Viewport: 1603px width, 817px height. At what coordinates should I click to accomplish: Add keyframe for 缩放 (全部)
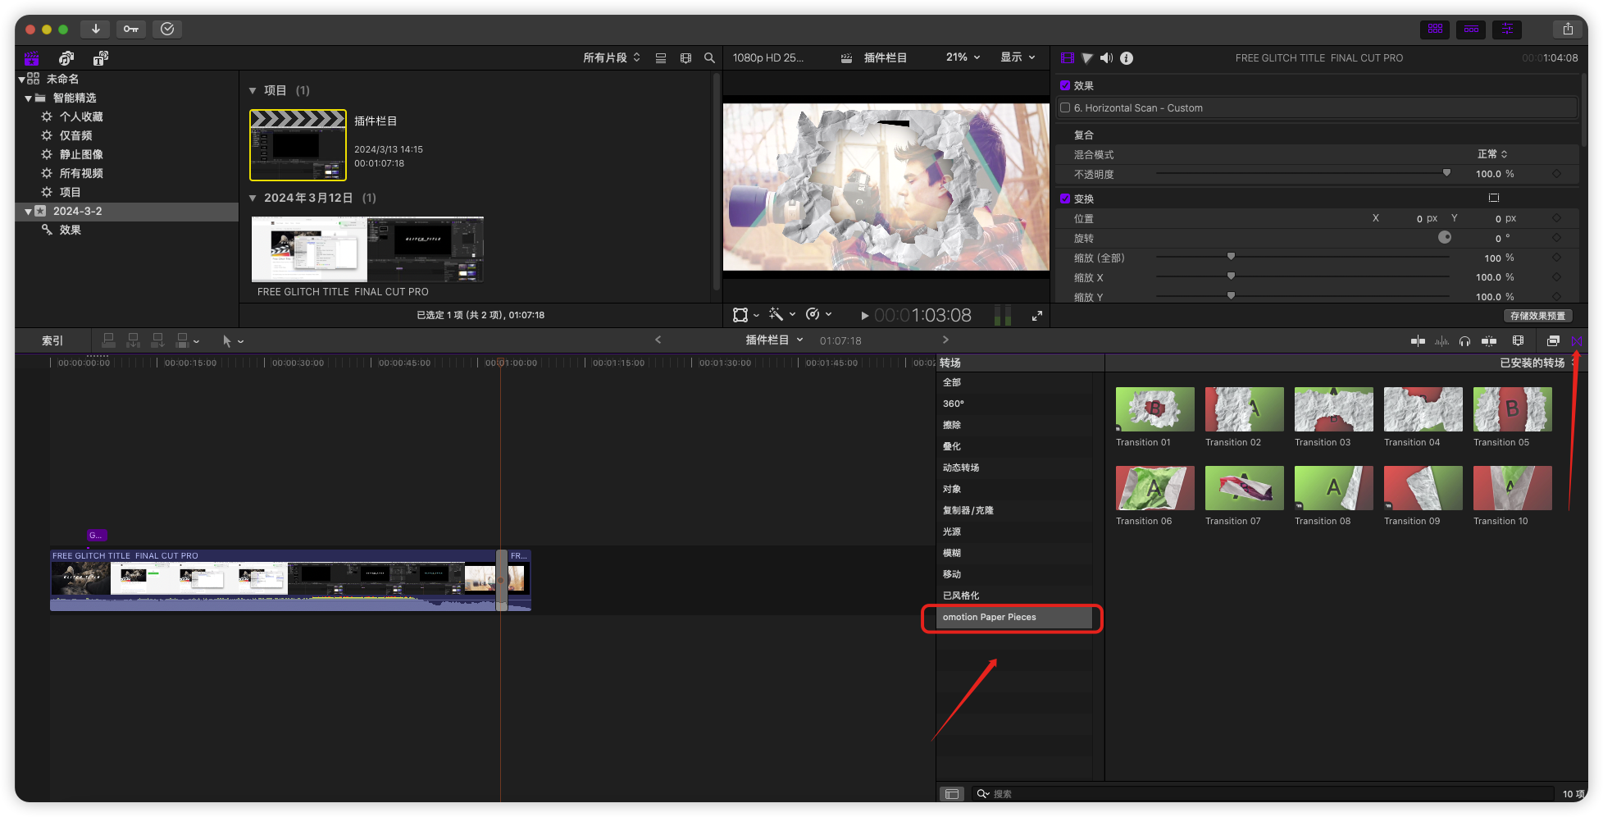(x=1556, y=258)
